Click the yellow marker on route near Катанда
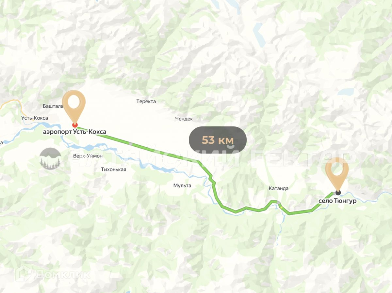Screen dimensions: 392x293 [281, 207]
